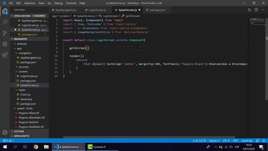
Task: Collapse the navigation folder
Action: point(25,53)
